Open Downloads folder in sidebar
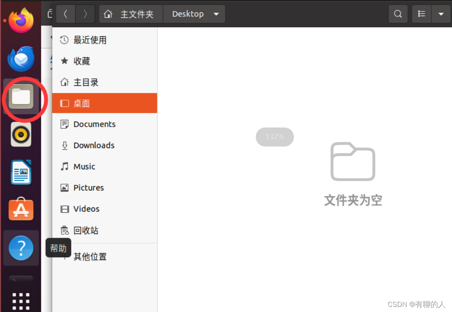The width and height of the screenshot is (452, 312). (104, 145)
